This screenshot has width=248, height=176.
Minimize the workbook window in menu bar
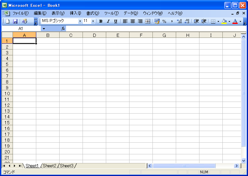(232, 13)
